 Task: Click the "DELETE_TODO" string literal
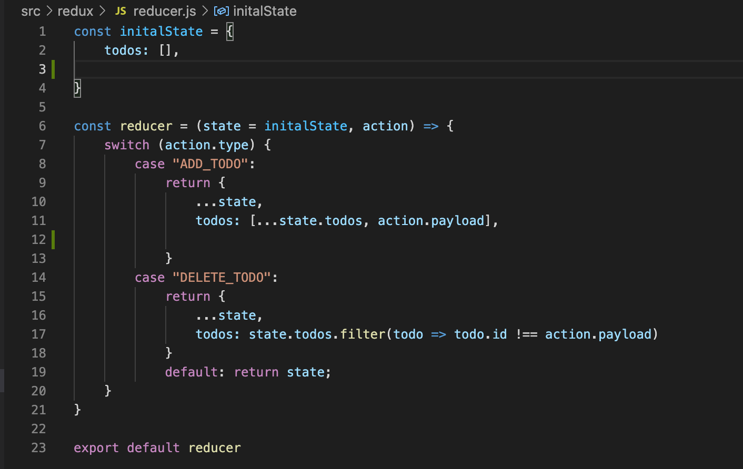pos(222,278)
